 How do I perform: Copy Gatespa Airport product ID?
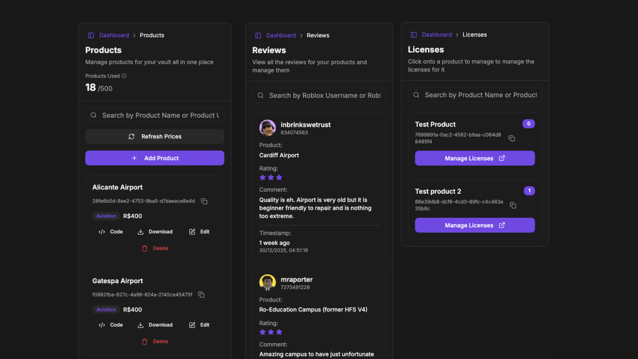201,295
